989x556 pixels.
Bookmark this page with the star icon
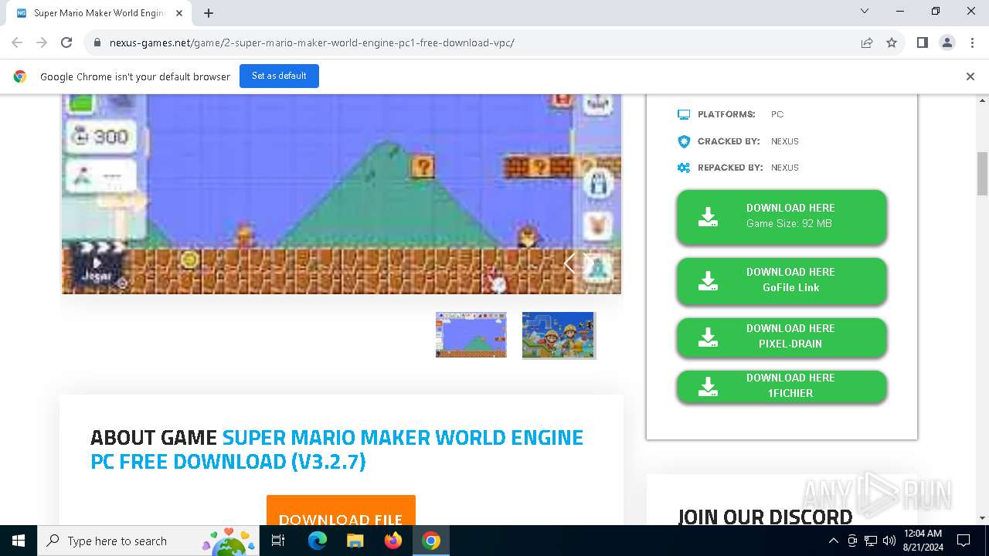tap(892, 42)
